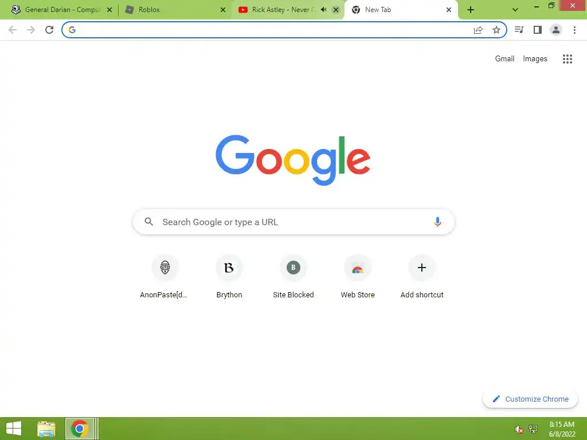Image resolution: width=587 pixels, height=440 pixels.
Task: Open the Site Blocked shortcut icon
Action: tap(293, 268)
